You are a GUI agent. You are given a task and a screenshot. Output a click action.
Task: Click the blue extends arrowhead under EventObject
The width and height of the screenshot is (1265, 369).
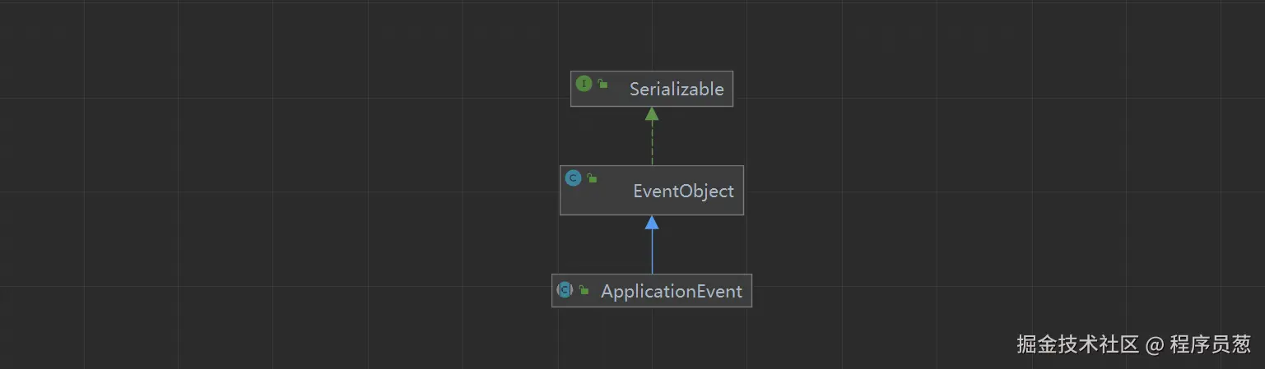(x=652, y=222)
